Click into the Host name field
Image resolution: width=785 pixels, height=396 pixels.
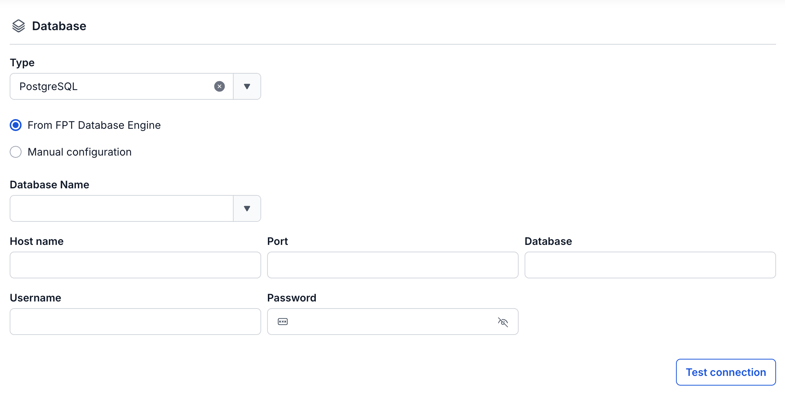pos(135,265)
